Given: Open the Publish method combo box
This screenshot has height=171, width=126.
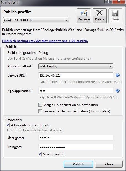Looking at the screenshot, I should (76, 66).
